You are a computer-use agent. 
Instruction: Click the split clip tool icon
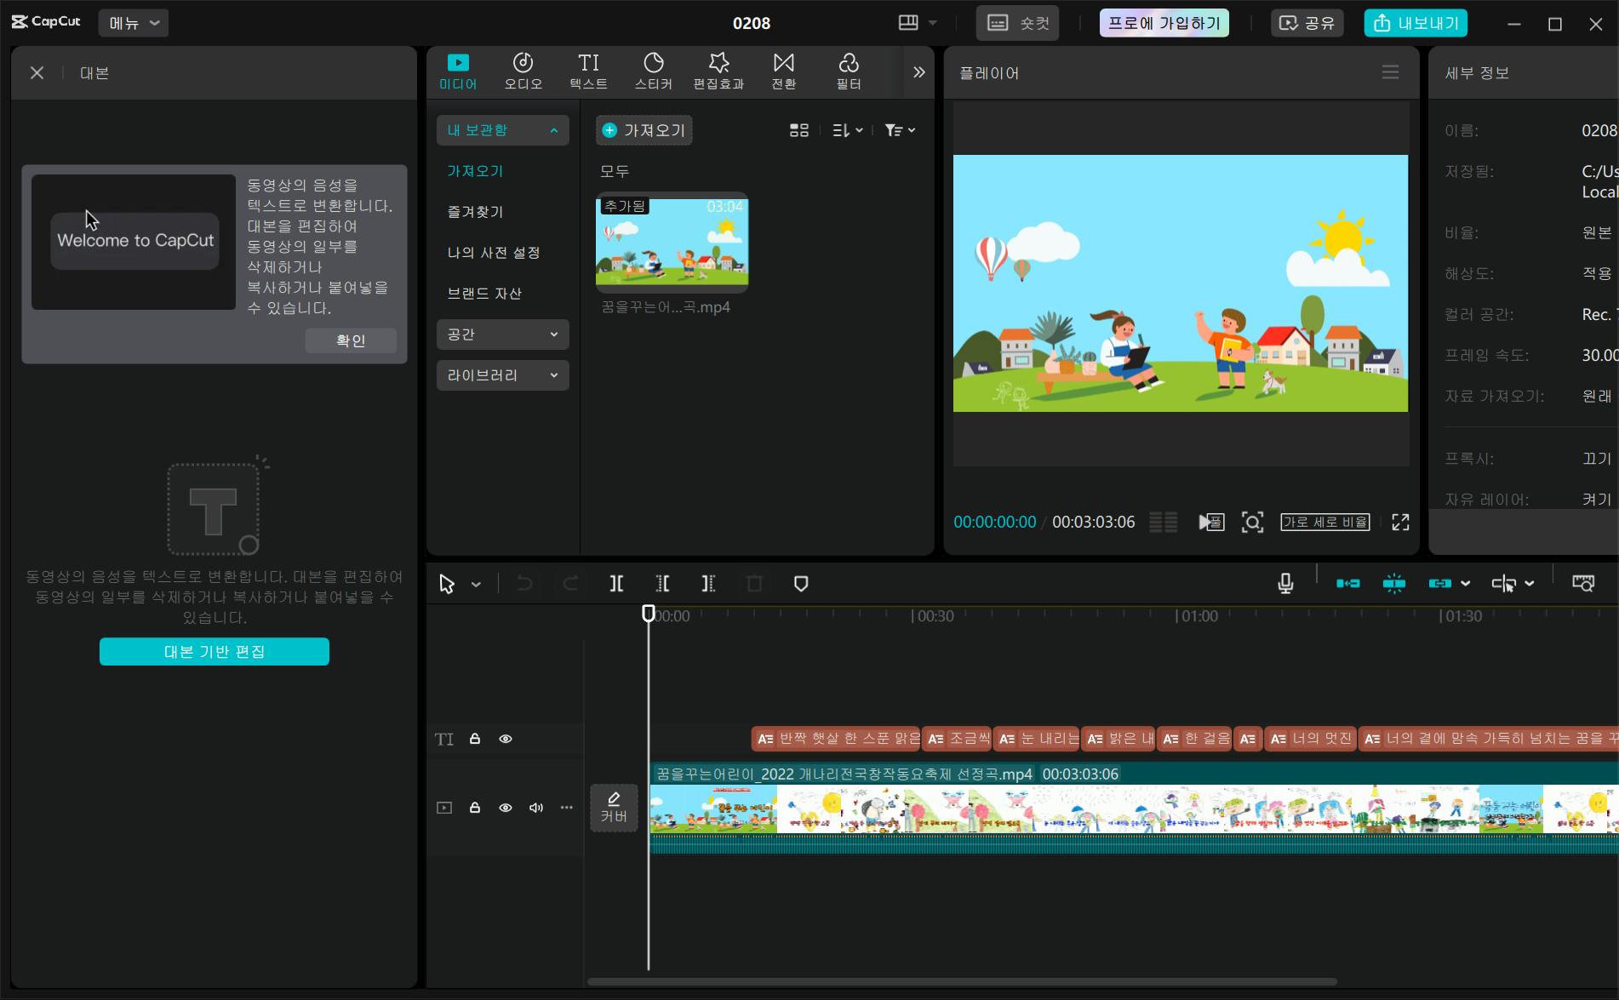pos(616,584)
